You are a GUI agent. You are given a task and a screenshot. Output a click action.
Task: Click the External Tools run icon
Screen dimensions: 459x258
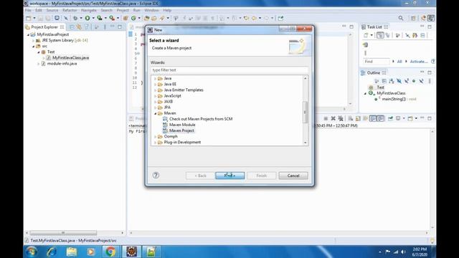pos(112,18)
